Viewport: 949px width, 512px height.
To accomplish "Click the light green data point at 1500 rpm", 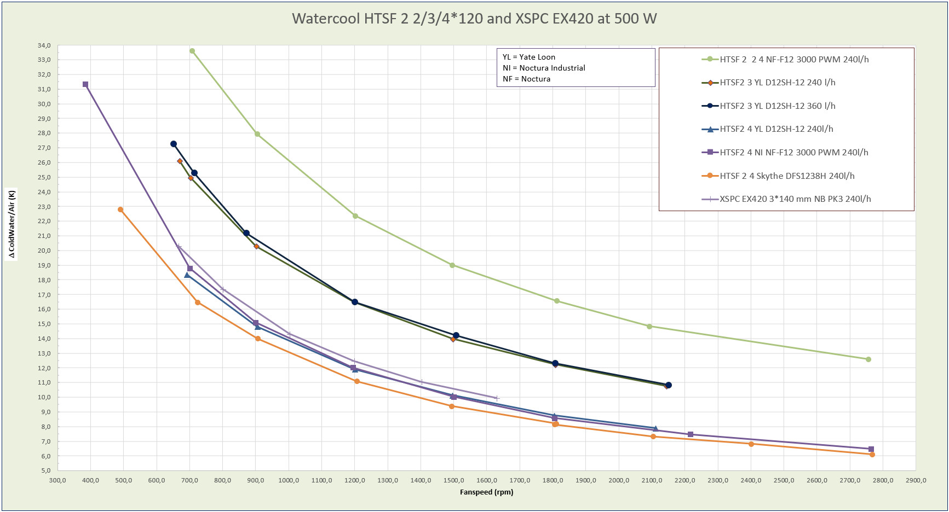I will point(452,265).
